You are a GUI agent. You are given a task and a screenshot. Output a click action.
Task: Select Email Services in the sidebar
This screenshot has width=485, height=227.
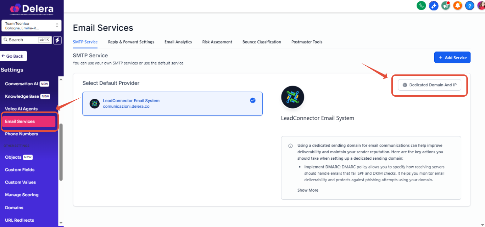[x=29, y=122]
